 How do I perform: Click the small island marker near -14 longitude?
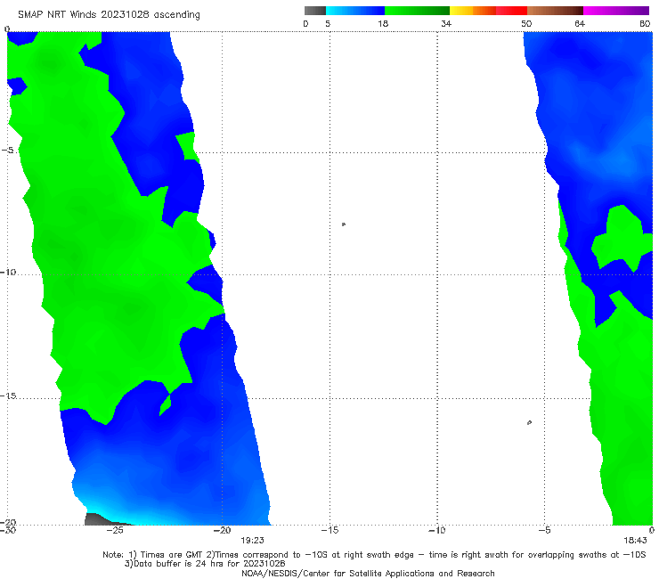point(344,224)
